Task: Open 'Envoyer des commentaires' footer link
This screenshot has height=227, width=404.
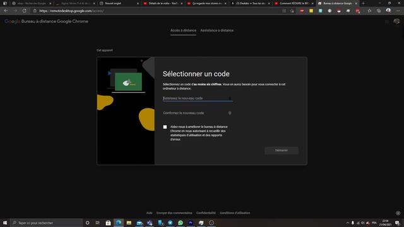Action: click(174, 213)
